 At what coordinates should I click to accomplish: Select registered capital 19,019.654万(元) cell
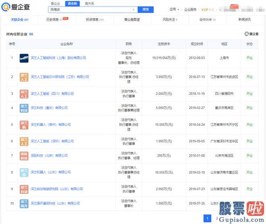[164, 58]
